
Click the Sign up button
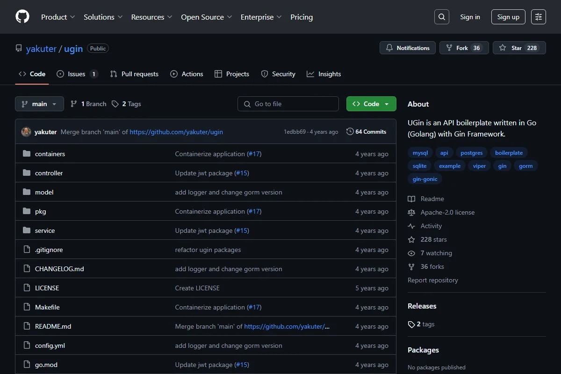[x=508, y=17]
